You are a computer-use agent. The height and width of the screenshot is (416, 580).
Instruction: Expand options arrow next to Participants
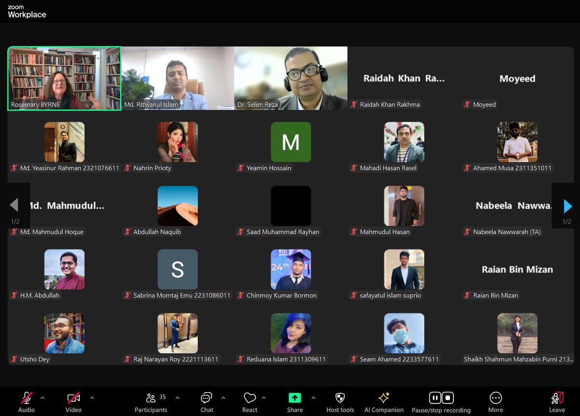[177, 398]
